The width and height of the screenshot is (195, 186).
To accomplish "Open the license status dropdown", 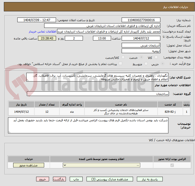I will point(102,165).
